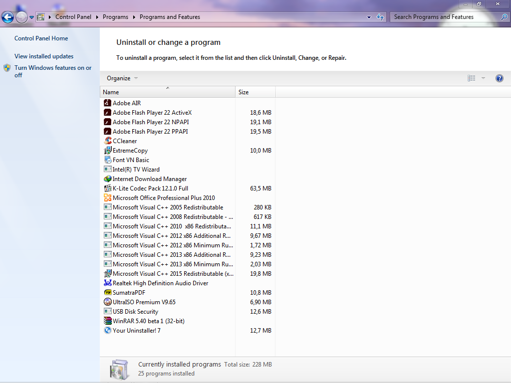Image resolution: width=511 pixels, height=383 pixels.
Task: Click the K-Lite Codec Pack icon
Action: click(x=108, y=188)
